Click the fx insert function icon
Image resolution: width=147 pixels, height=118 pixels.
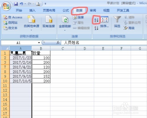coord(58,42)
